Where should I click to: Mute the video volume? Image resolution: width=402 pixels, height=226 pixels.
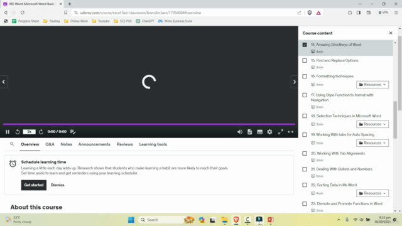[240, 132]
